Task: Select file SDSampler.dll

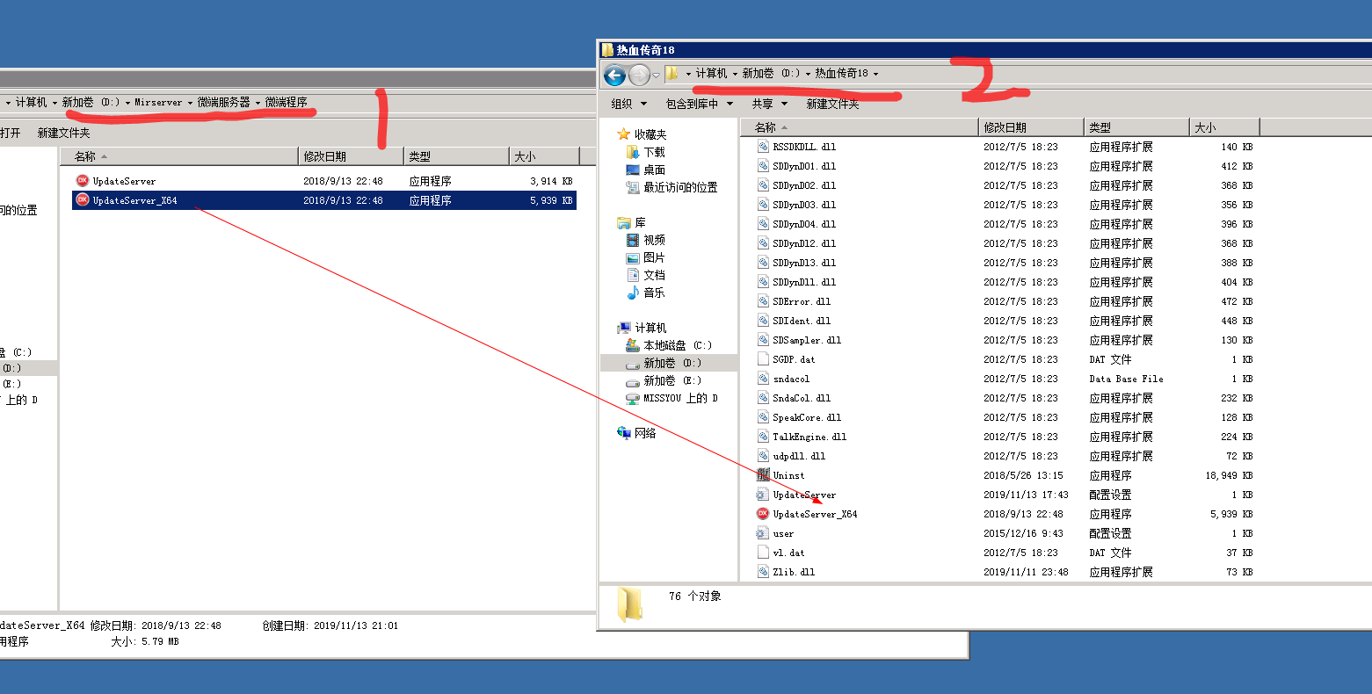Action: coord(807,340)
